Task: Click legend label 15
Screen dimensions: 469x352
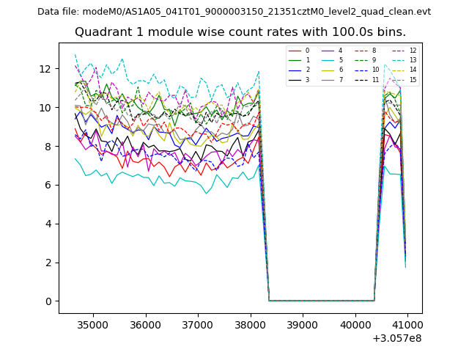Action: point(413,79)
